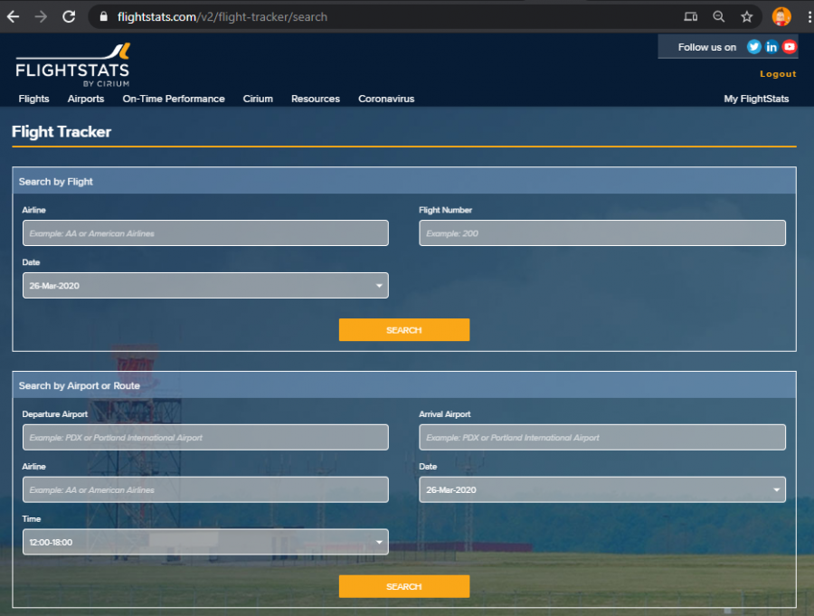Reload the FlightStats page
814x616 pixels.
(69, 16)
